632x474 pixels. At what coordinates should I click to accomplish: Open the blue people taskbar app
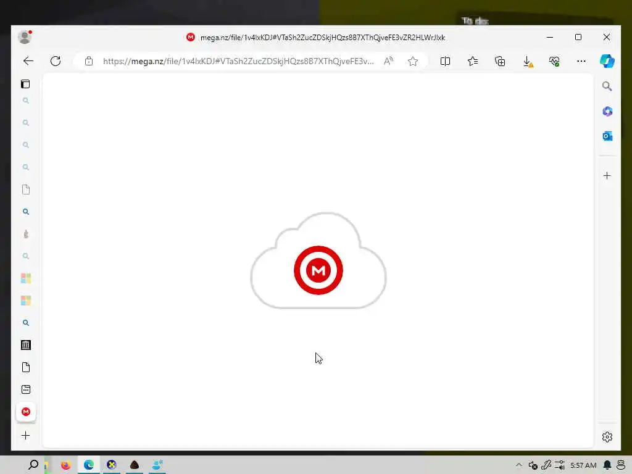click(157, 465)
